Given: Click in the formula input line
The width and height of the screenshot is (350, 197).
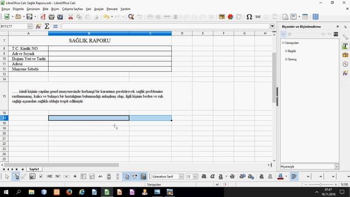Looking at the screenshot, I should 166,26.
